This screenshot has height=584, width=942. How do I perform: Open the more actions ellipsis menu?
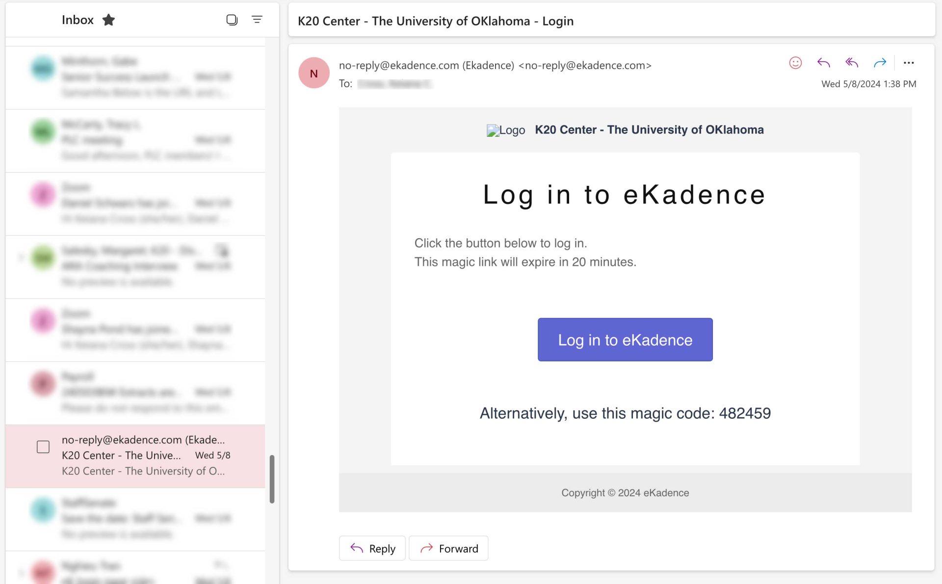(x=909, y=63)
